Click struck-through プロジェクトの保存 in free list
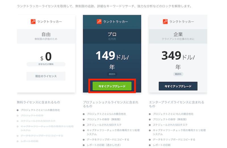Screen dimensions: 227x148 tap(32, 115)
